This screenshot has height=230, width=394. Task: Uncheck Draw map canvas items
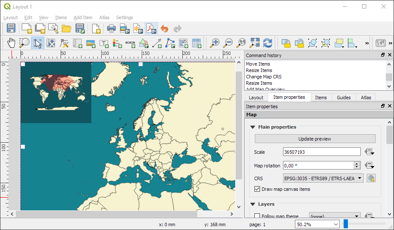click(x=257, y=189)
